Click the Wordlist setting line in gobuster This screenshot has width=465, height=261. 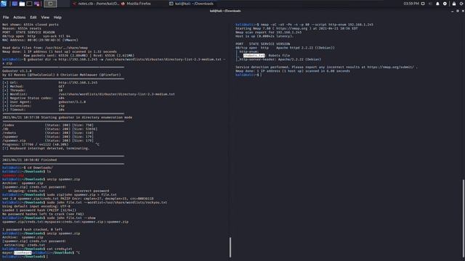tap(89, 94)
